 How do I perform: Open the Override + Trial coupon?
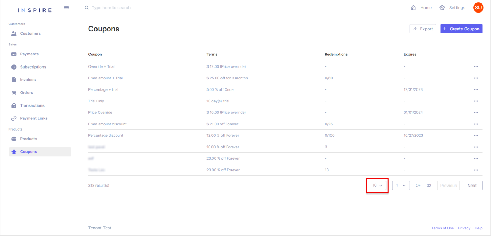point(101,66)
